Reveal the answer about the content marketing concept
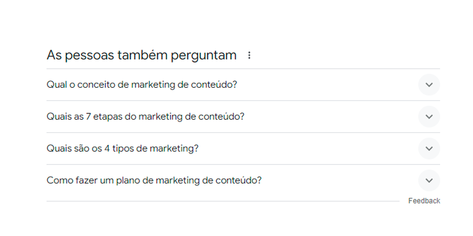The height and width of the screenshot is (236, 473). pos(429,85)
